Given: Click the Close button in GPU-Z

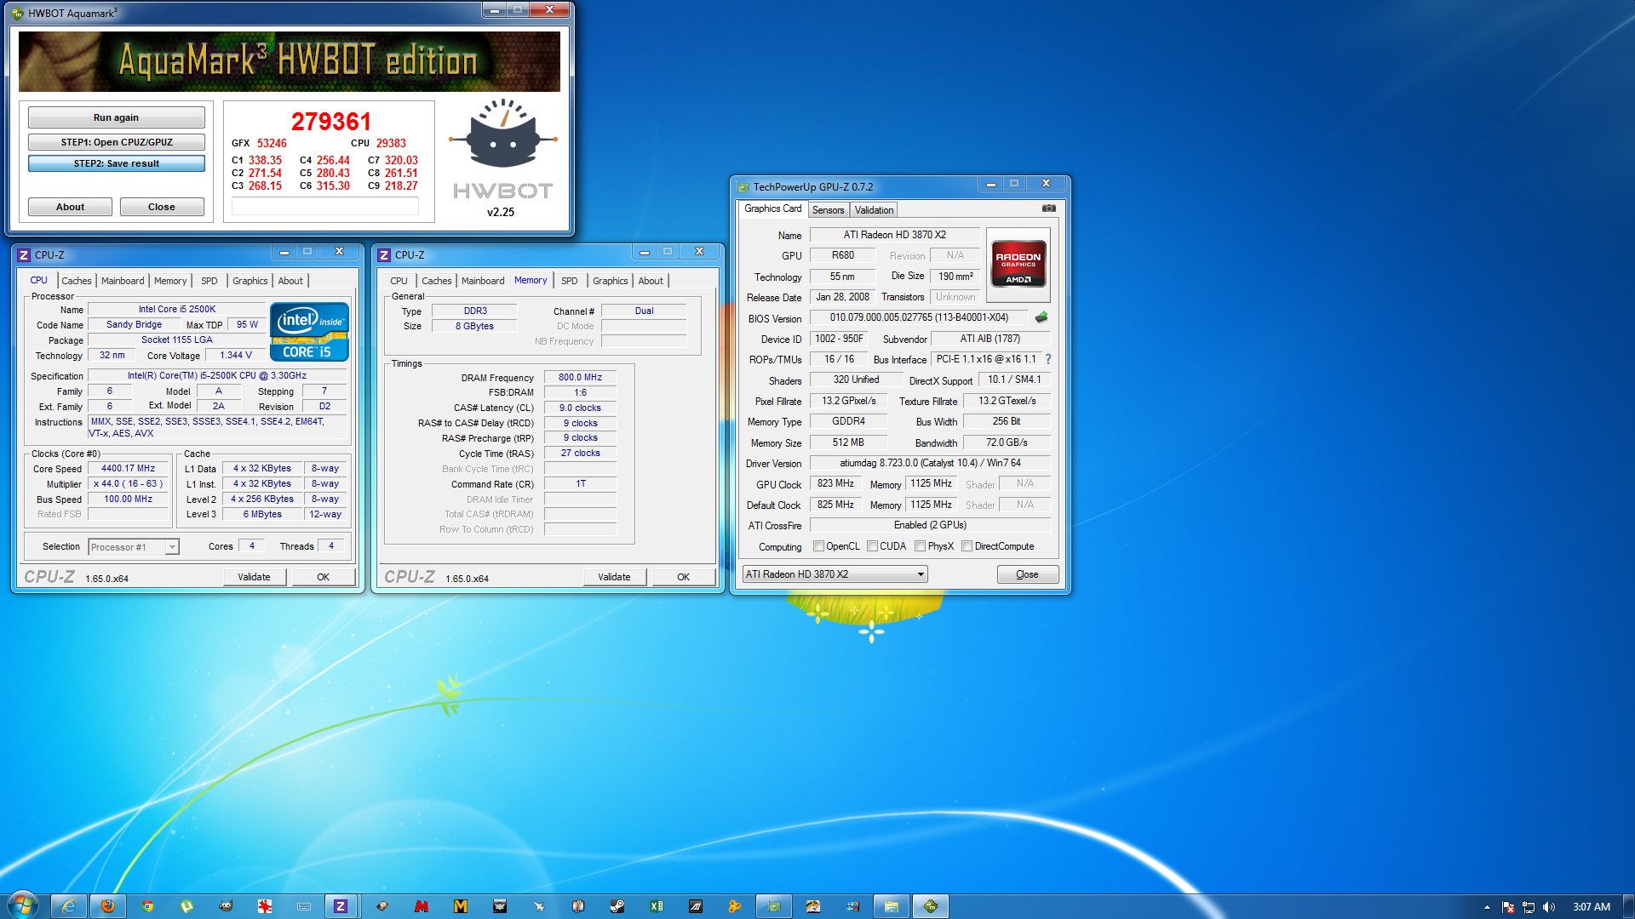Looking at the screenshot, I should (1028, 574).
